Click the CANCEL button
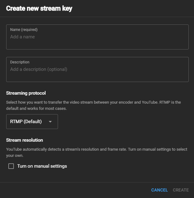Screen dimensions: 194x198 (x=159, y=190)
